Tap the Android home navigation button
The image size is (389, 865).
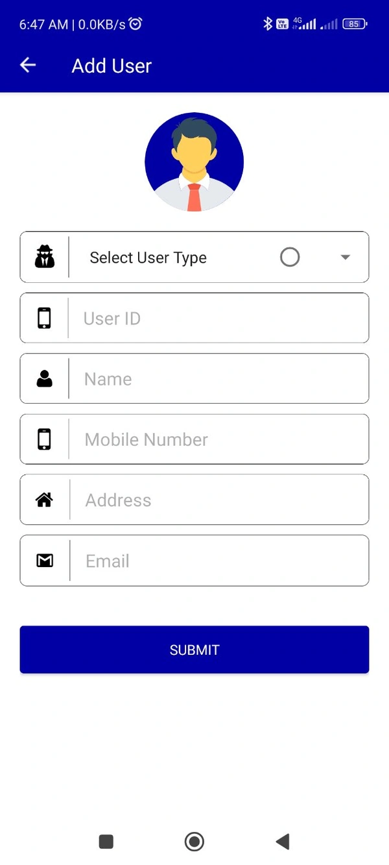(194, 842)
